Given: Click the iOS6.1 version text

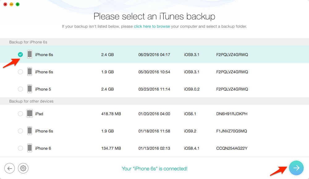Looking at the screenshot, I should click(190, 114).
